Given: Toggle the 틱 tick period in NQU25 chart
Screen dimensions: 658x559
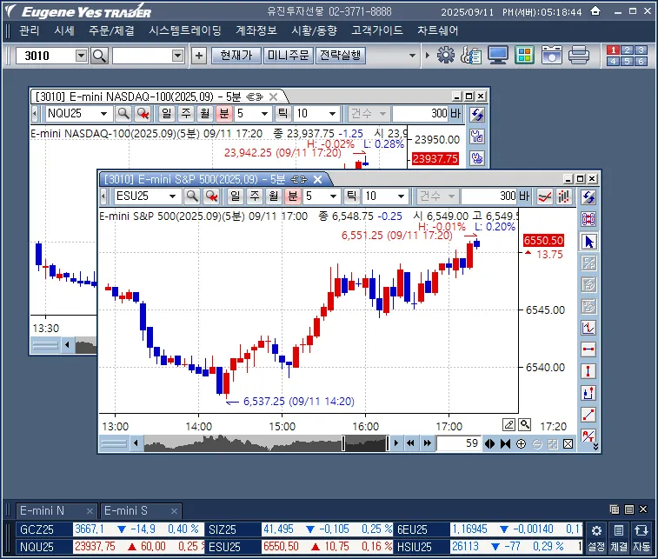Looking at the screenshot, I should 282,113.
